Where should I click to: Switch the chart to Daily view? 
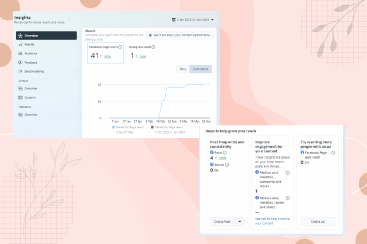[x=183, y=69]
